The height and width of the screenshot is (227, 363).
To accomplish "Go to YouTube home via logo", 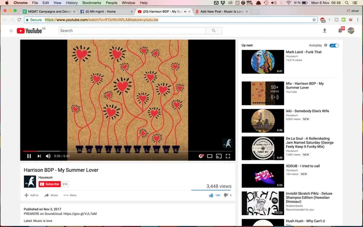I will coord(31,31).
